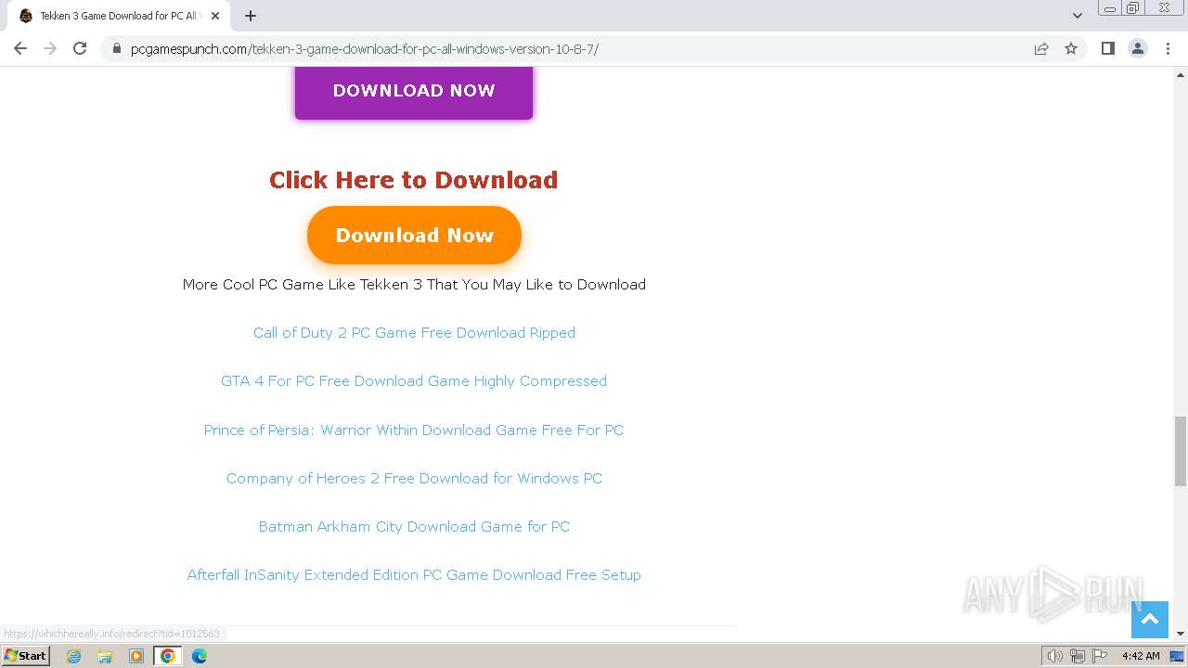Close the Tekken 3 tab
Viewport: 1188px width, 668px height.
(x=215, y=16)
